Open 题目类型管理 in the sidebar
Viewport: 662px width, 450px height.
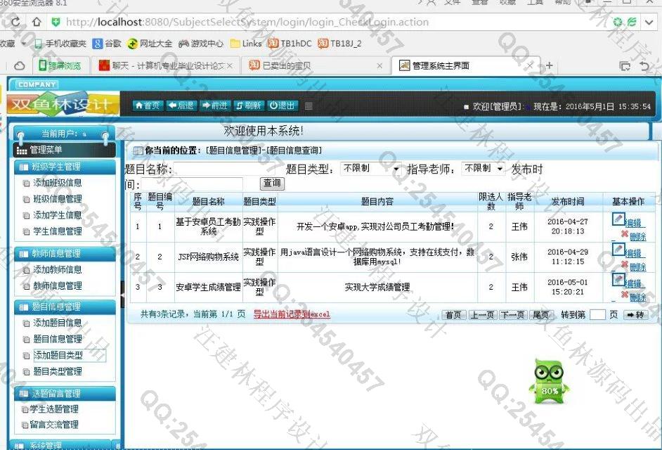pos(58,371)
